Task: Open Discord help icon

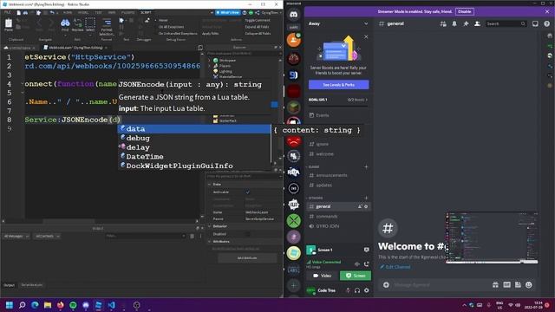Action: [x=547, y=23]
